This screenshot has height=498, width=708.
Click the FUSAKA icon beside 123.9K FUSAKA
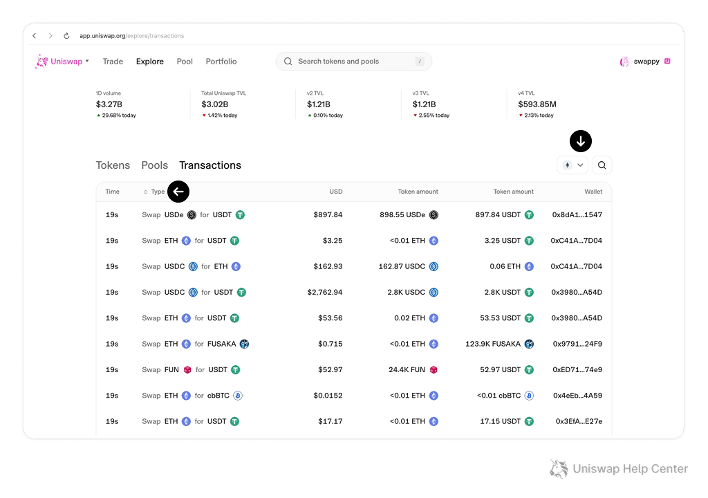(x=529, y=344)
